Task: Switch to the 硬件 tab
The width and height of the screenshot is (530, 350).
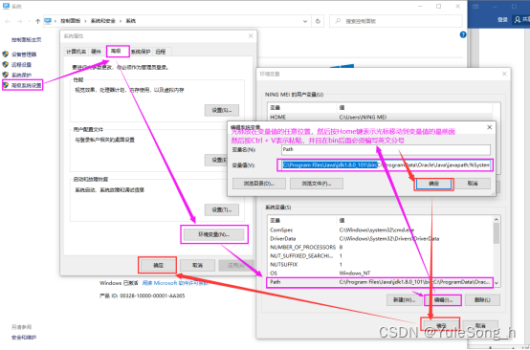Action: (97, 52)
